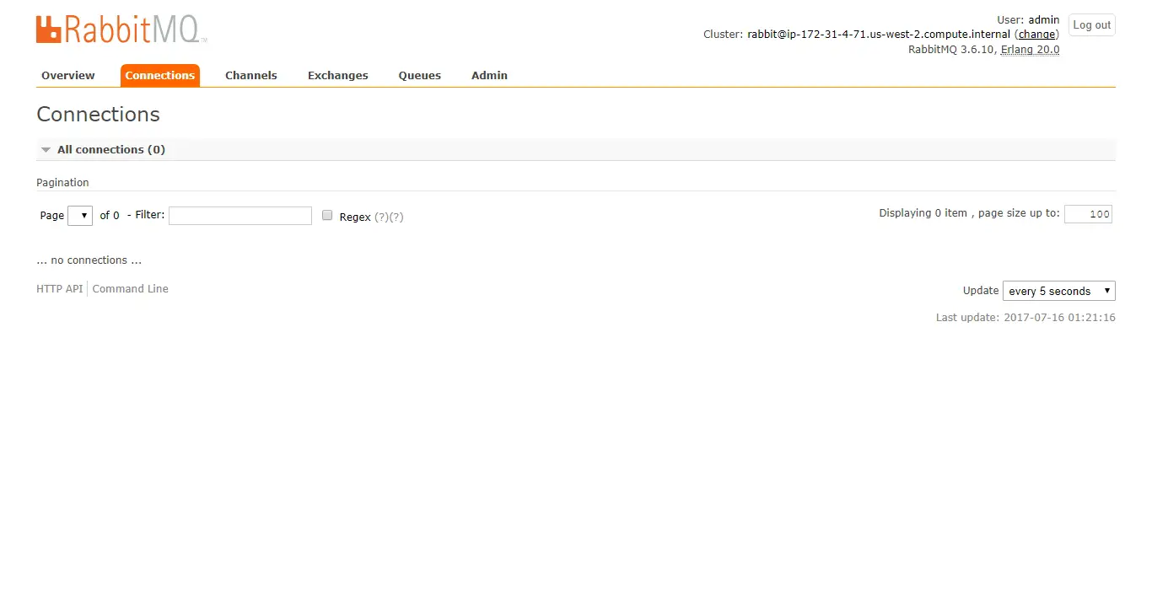Open the Update interval dropdown

pyautogui.click(x=1058, y=291)
